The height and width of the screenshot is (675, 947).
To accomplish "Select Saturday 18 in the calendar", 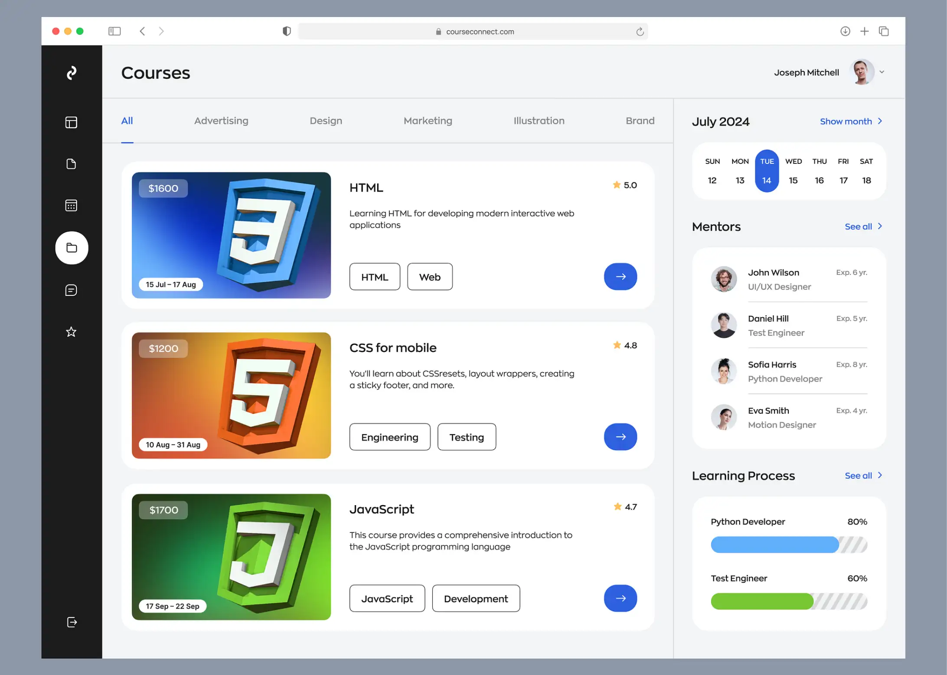I will tap(866, 171).
